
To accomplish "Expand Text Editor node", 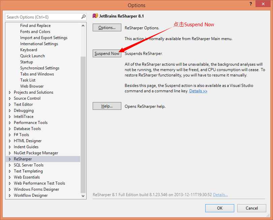I will click(10, 104).
